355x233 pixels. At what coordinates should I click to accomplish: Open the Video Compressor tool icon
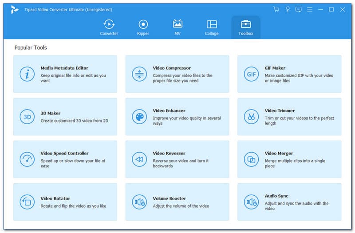coord(139,74)
